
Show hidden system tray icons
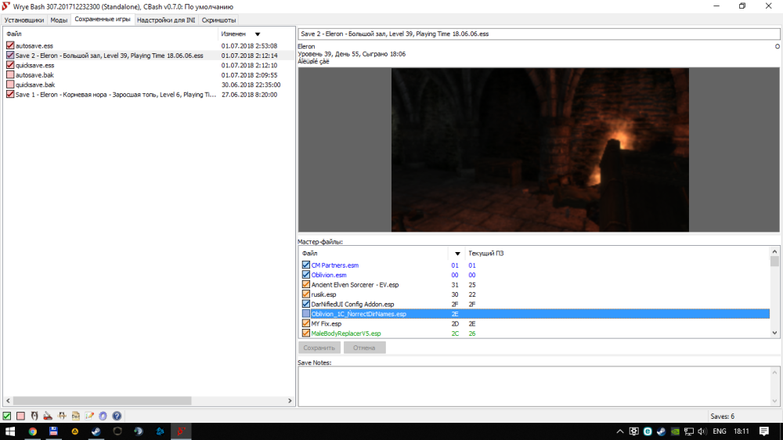[x=619, y=431]
